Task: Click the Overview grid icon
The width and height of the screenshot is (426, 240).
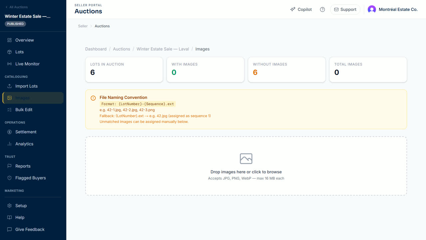Action: [x=9, y=40]
